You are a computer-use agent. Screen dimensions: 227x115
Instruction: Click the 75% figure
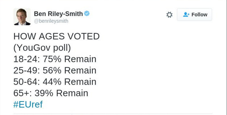point(52,59)
